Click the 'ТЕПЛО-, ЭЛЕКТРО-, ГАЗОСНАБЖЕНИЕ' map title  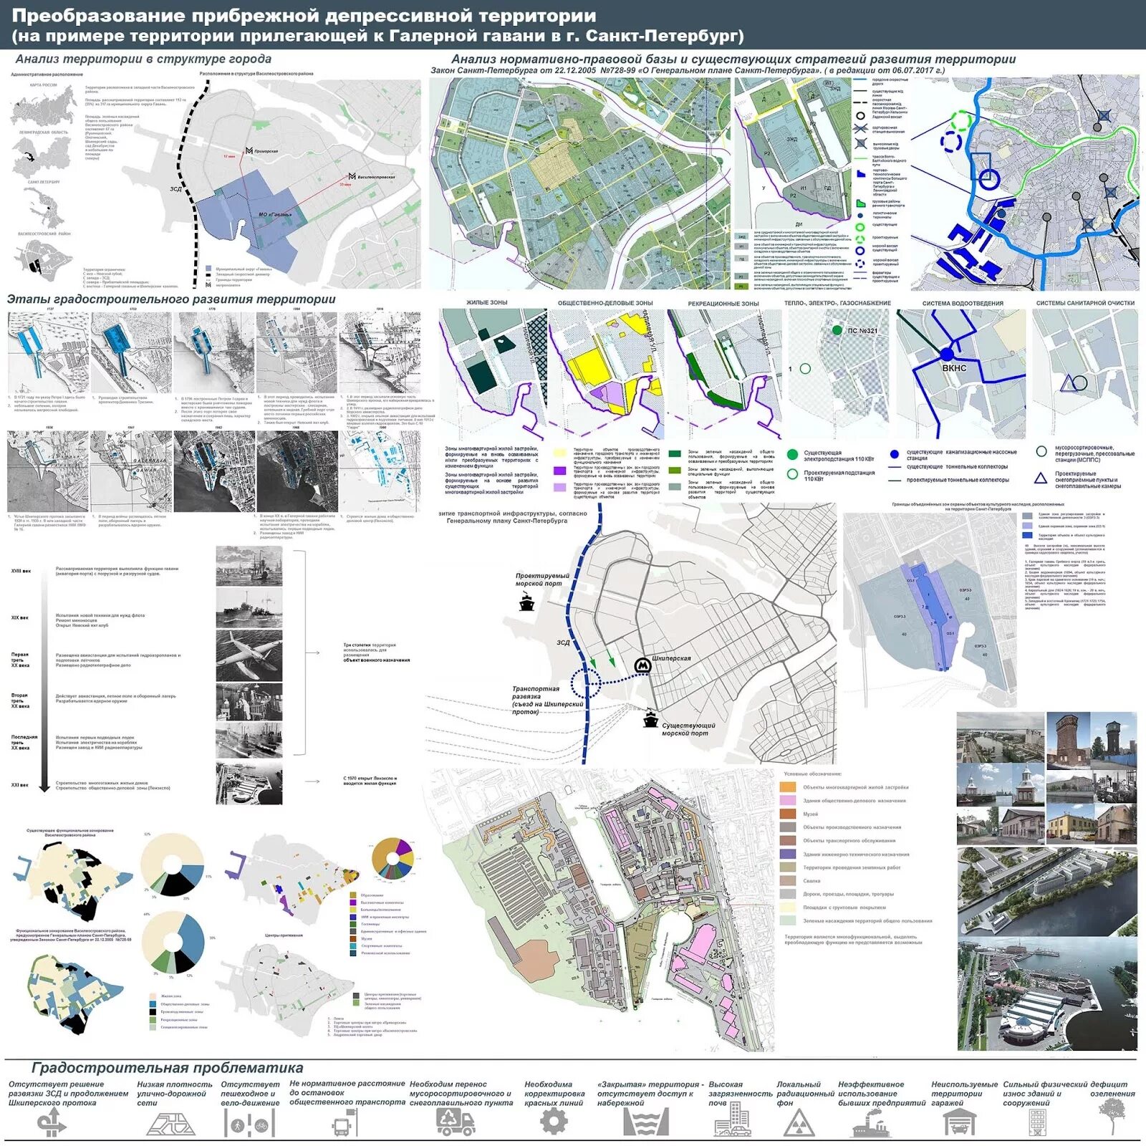pos(837,303)
